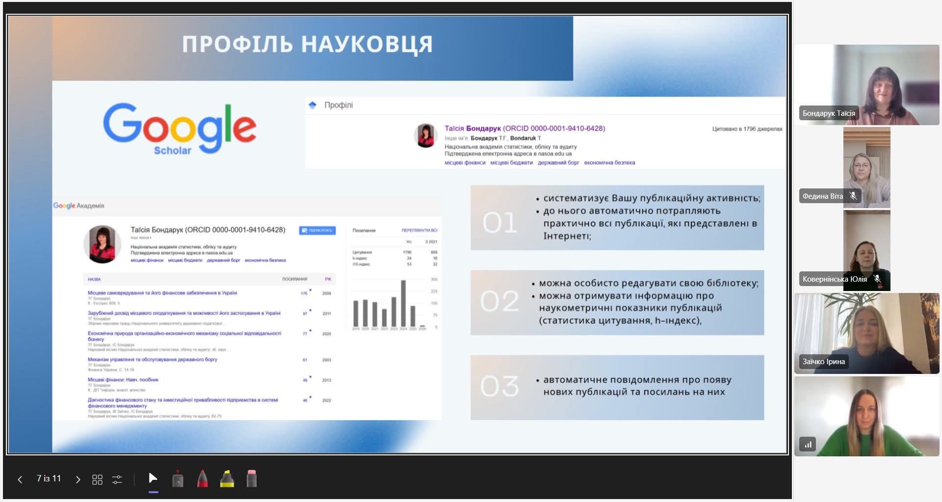The width and height of the screenshot is (942, 502).
Task: Select Зайчко Ірина video tile
Action: (x=866, y=333)
